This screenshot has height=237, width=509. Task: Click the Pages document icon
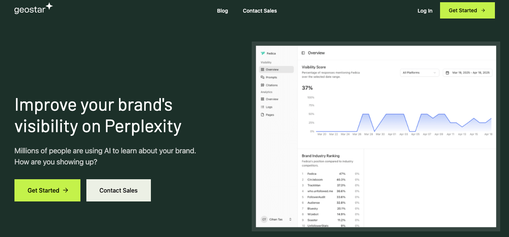tap(262, 115)
